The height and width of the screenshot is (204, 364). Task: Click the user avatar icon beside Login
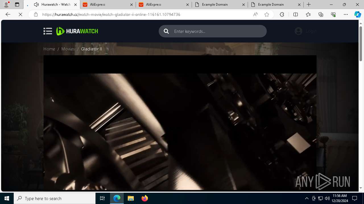pos(298,31)
